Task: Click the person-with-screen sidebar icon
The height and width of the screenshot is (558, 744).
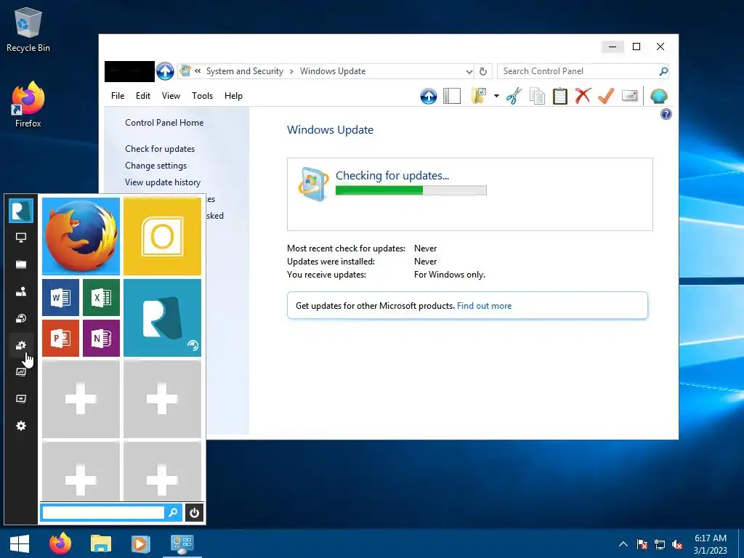Action: tap(21, 291)
